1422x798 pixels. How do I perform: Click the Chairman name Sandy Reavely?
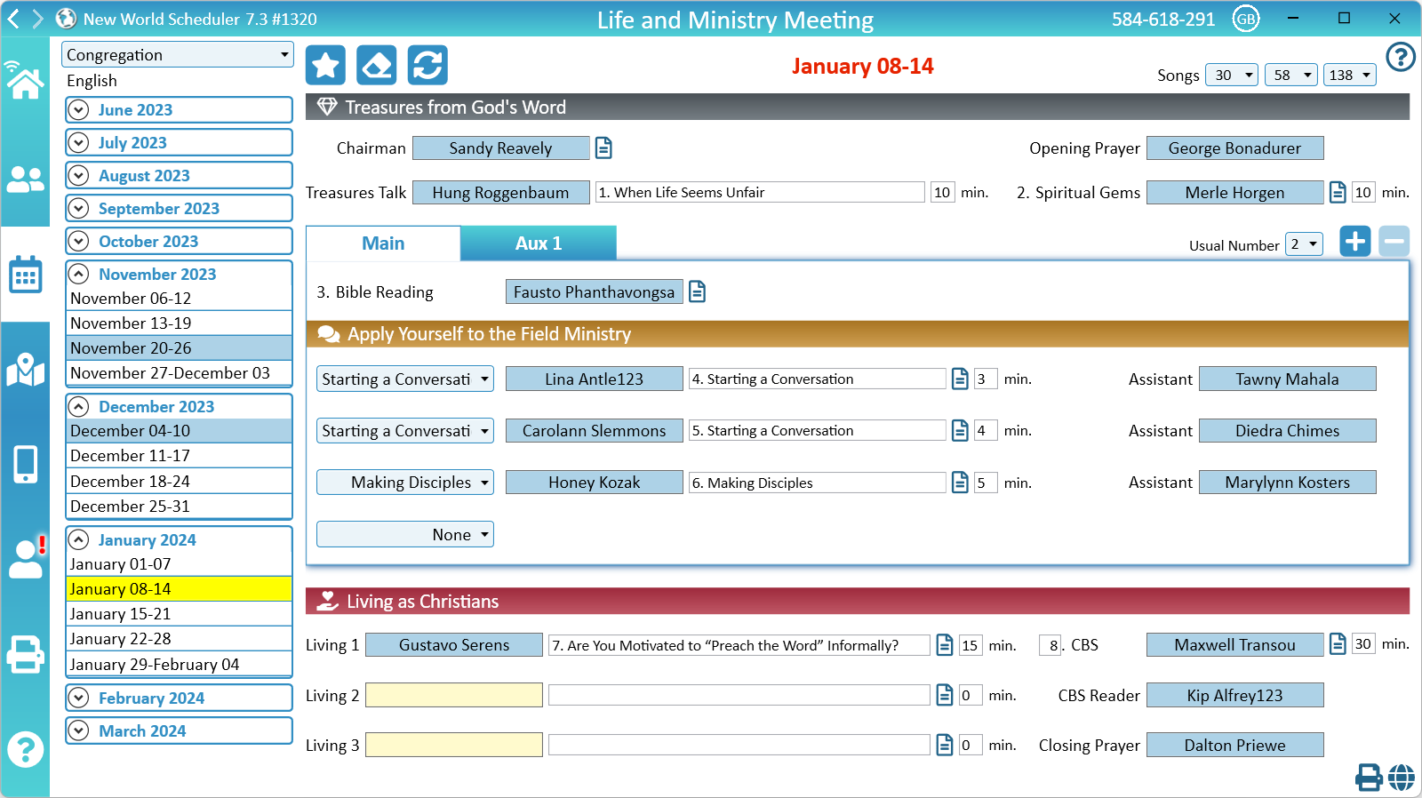500,148
